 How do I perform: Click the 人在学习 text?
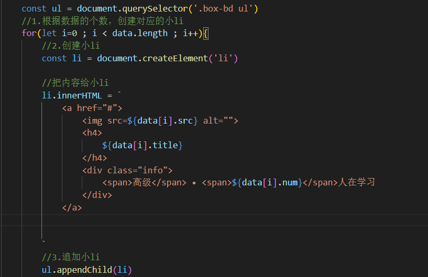(356, 182)
